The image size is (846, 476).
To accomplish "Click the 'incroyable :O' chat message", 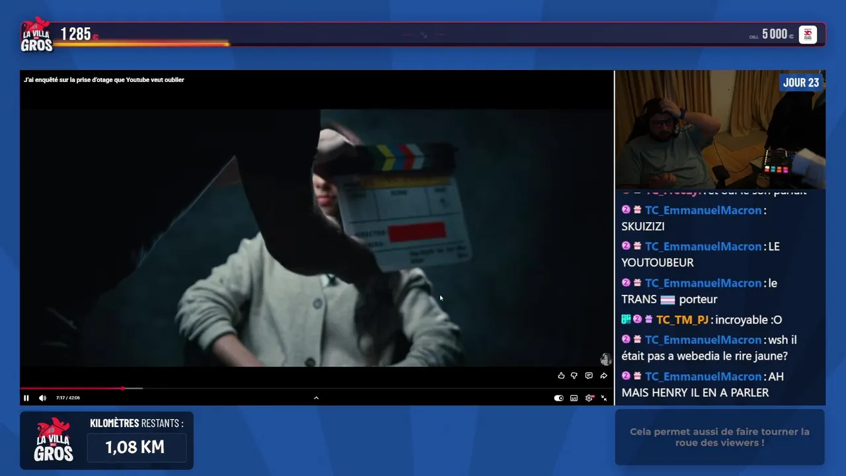I will pyautogui.click(x=749, y=320).
